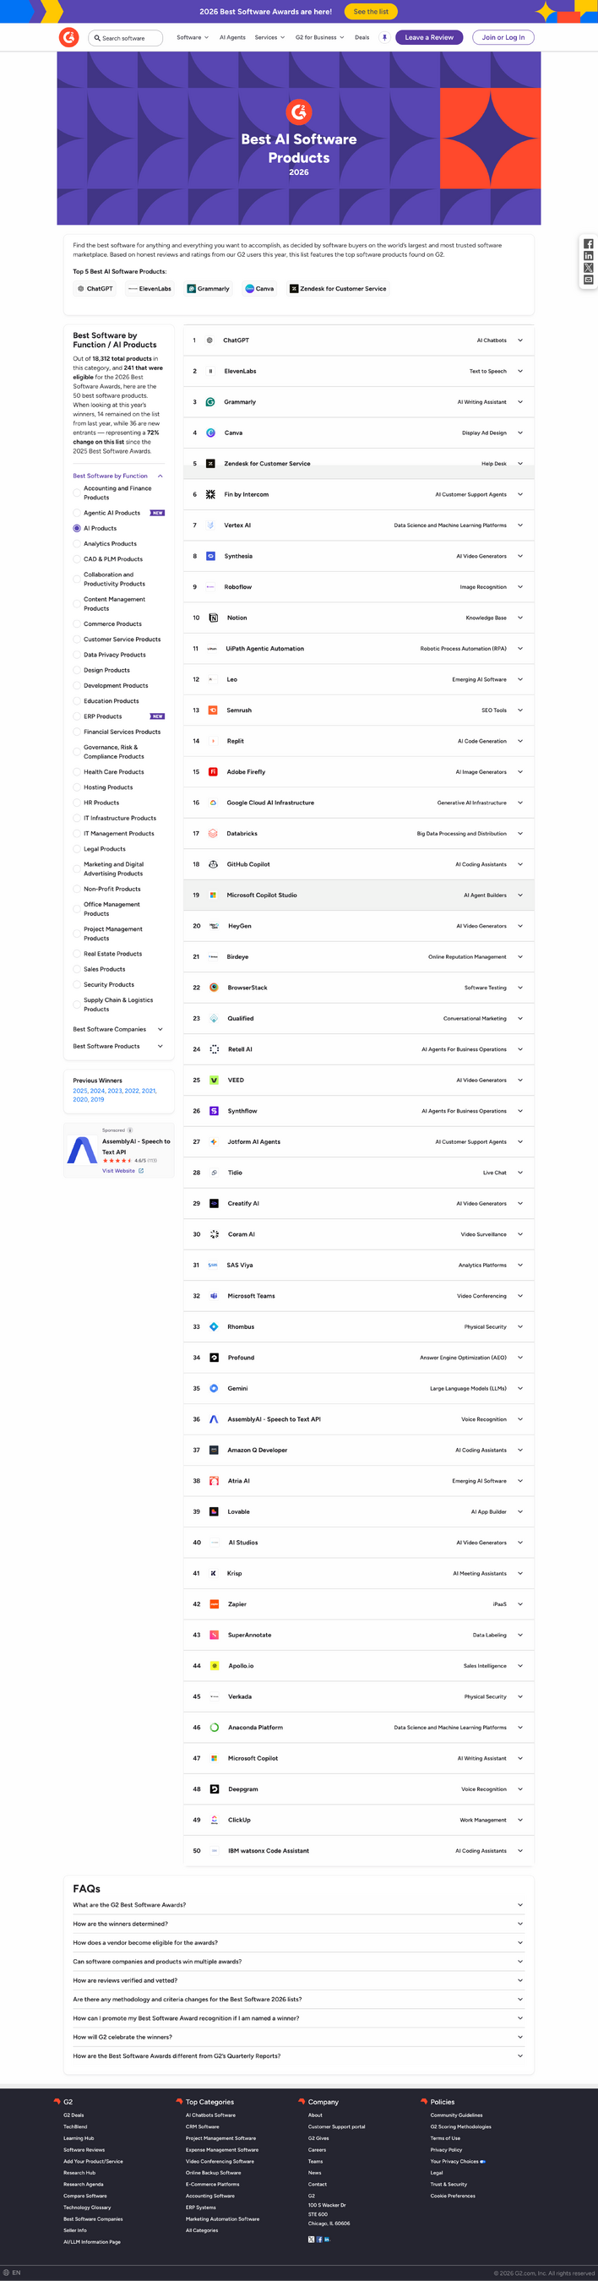The width and height of the screenshot is (598, 2281).
Task: Expand the FAQ 'How are the winners determined?'
Action: [519, 1924]
